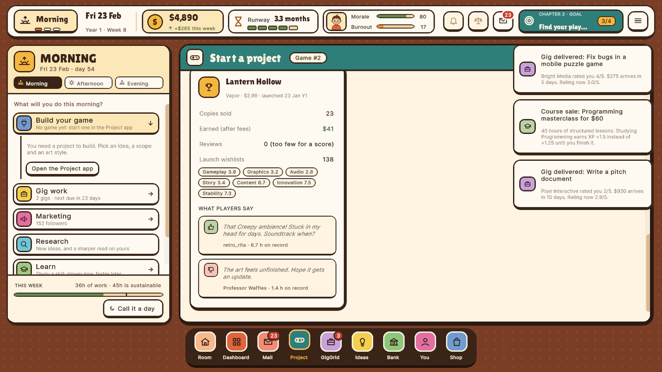
Task: Click the Copies sold 23 row
Action: 267,114
